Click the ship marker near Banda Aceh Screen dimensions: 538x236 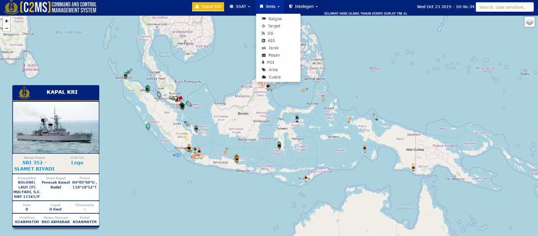pyautogui.click(x=125, y=76)
